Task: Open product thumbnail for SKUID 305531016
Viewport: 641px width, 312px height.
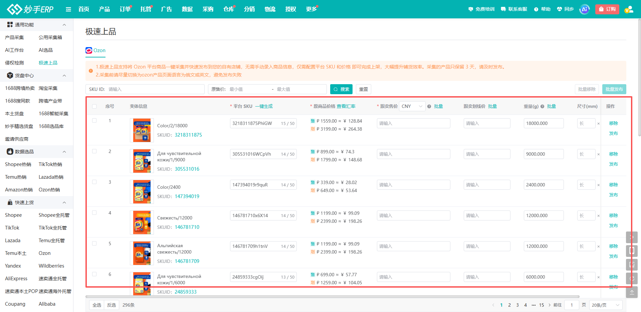Action: 142,161
